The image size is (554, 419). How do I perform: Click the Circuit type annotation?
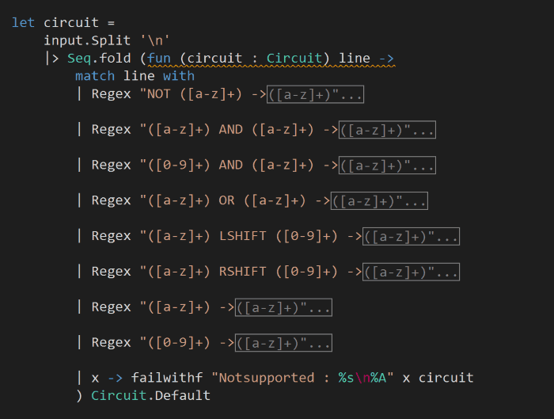pyautogui.click(x=294, y=59)
